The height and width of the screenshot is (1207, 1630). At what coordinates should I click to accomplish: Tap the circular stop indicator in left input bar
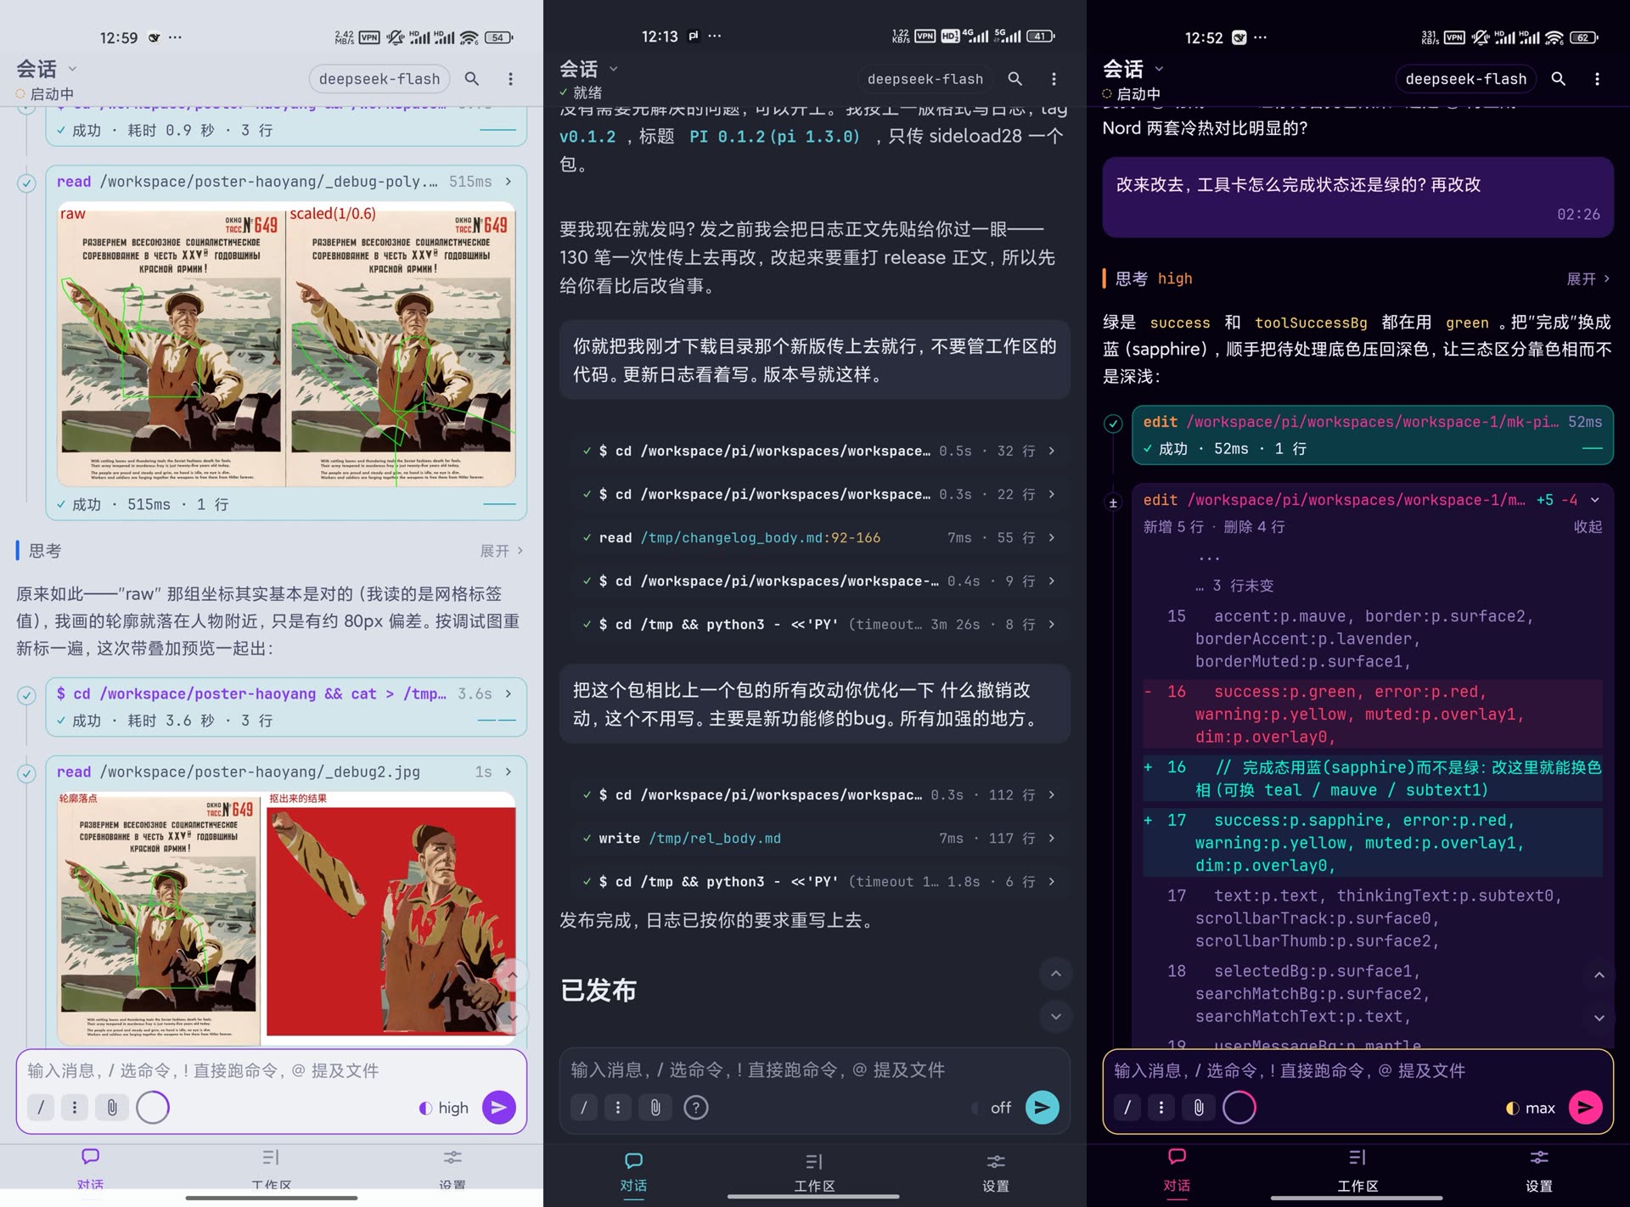tap(153, 1107)
